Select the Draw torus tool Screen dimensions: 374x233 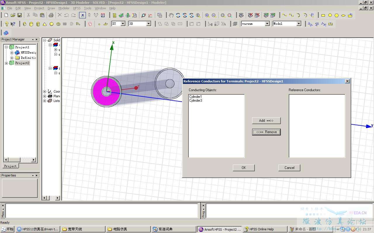pos(58,24)
